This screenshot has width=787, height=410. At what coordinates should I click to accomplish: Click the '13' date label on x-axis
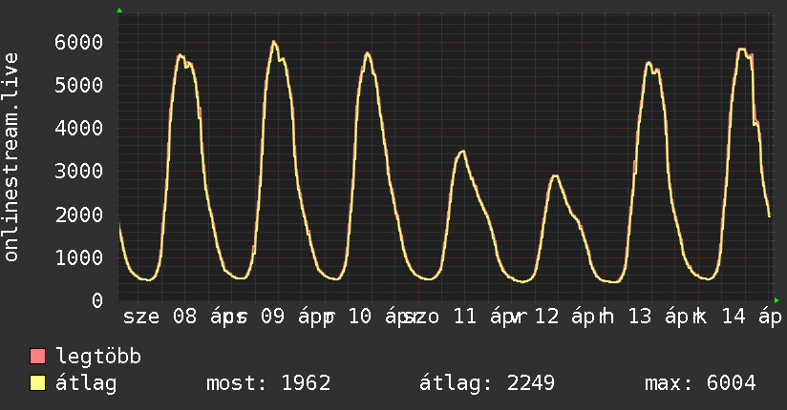[640, 317]
